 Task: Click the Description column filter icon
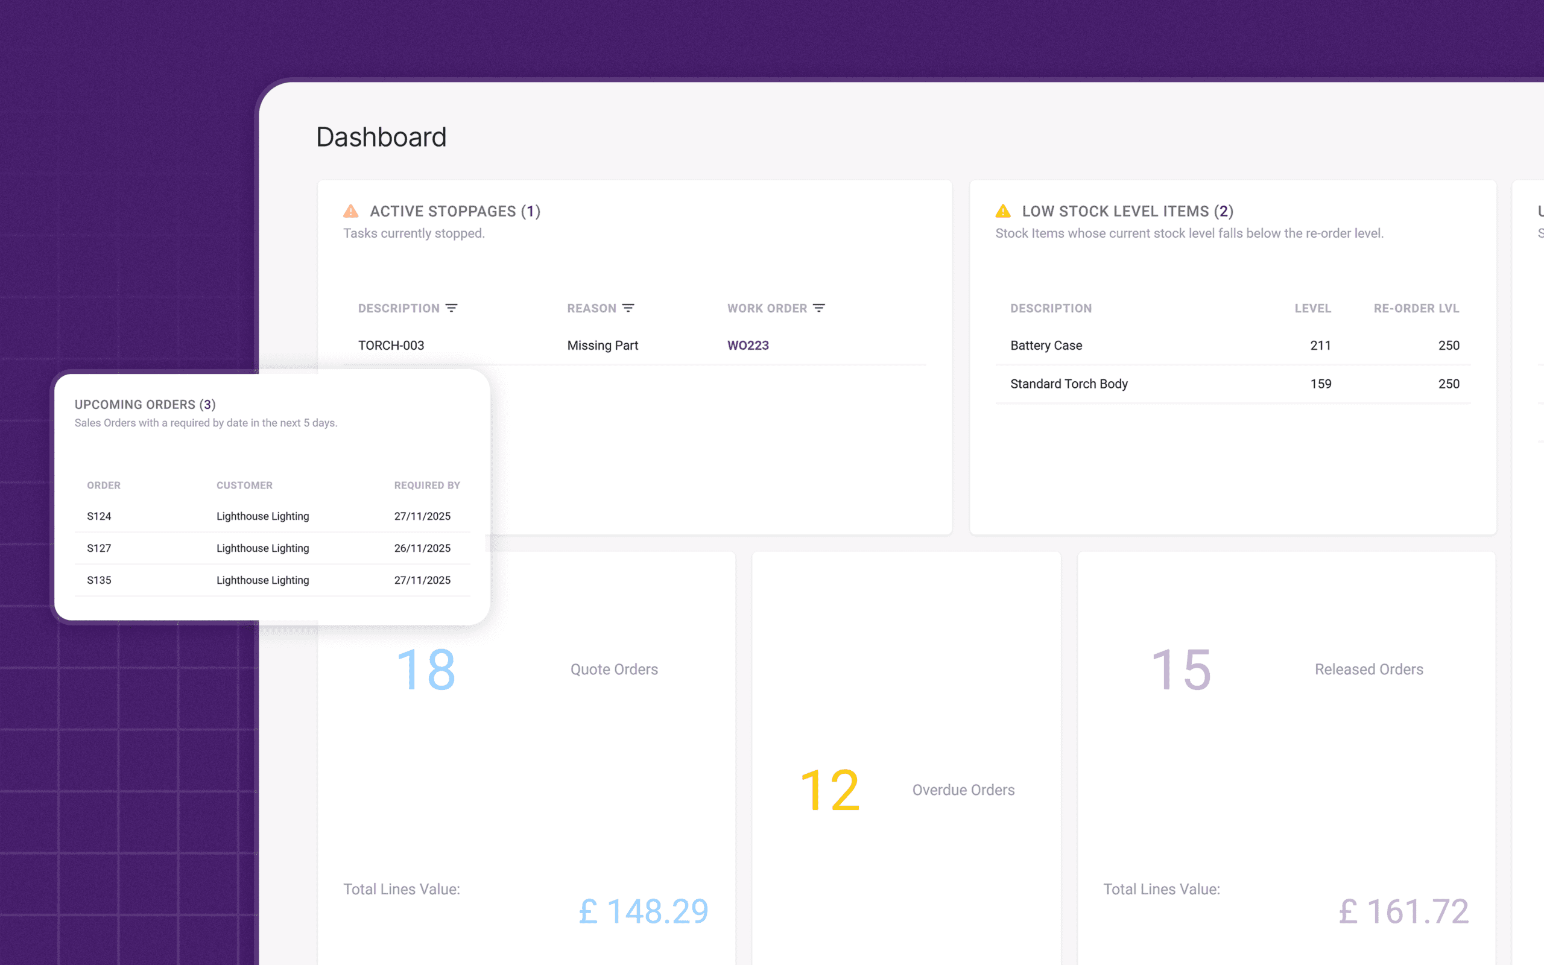pos(452,308)
